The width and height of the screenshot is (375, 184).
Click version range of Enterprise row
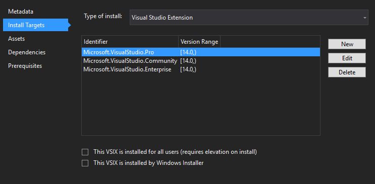tap(188, 69)
